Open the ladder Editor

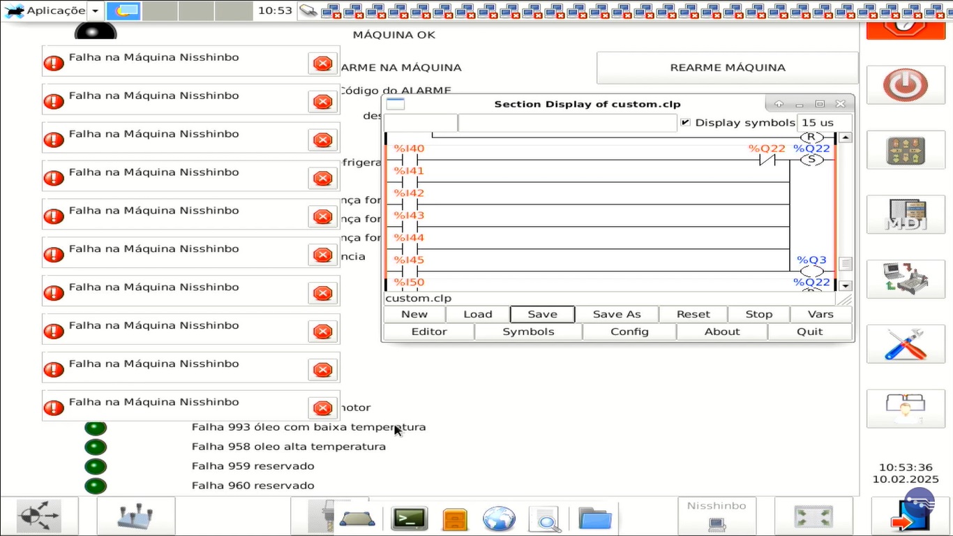tap(428, 332)
